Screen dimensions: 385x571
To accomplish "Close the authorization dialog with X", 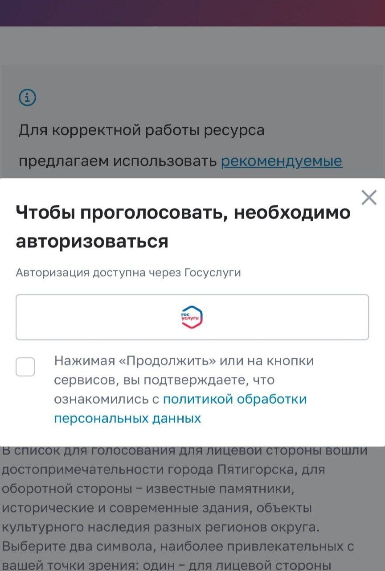I will pos(369,197).
